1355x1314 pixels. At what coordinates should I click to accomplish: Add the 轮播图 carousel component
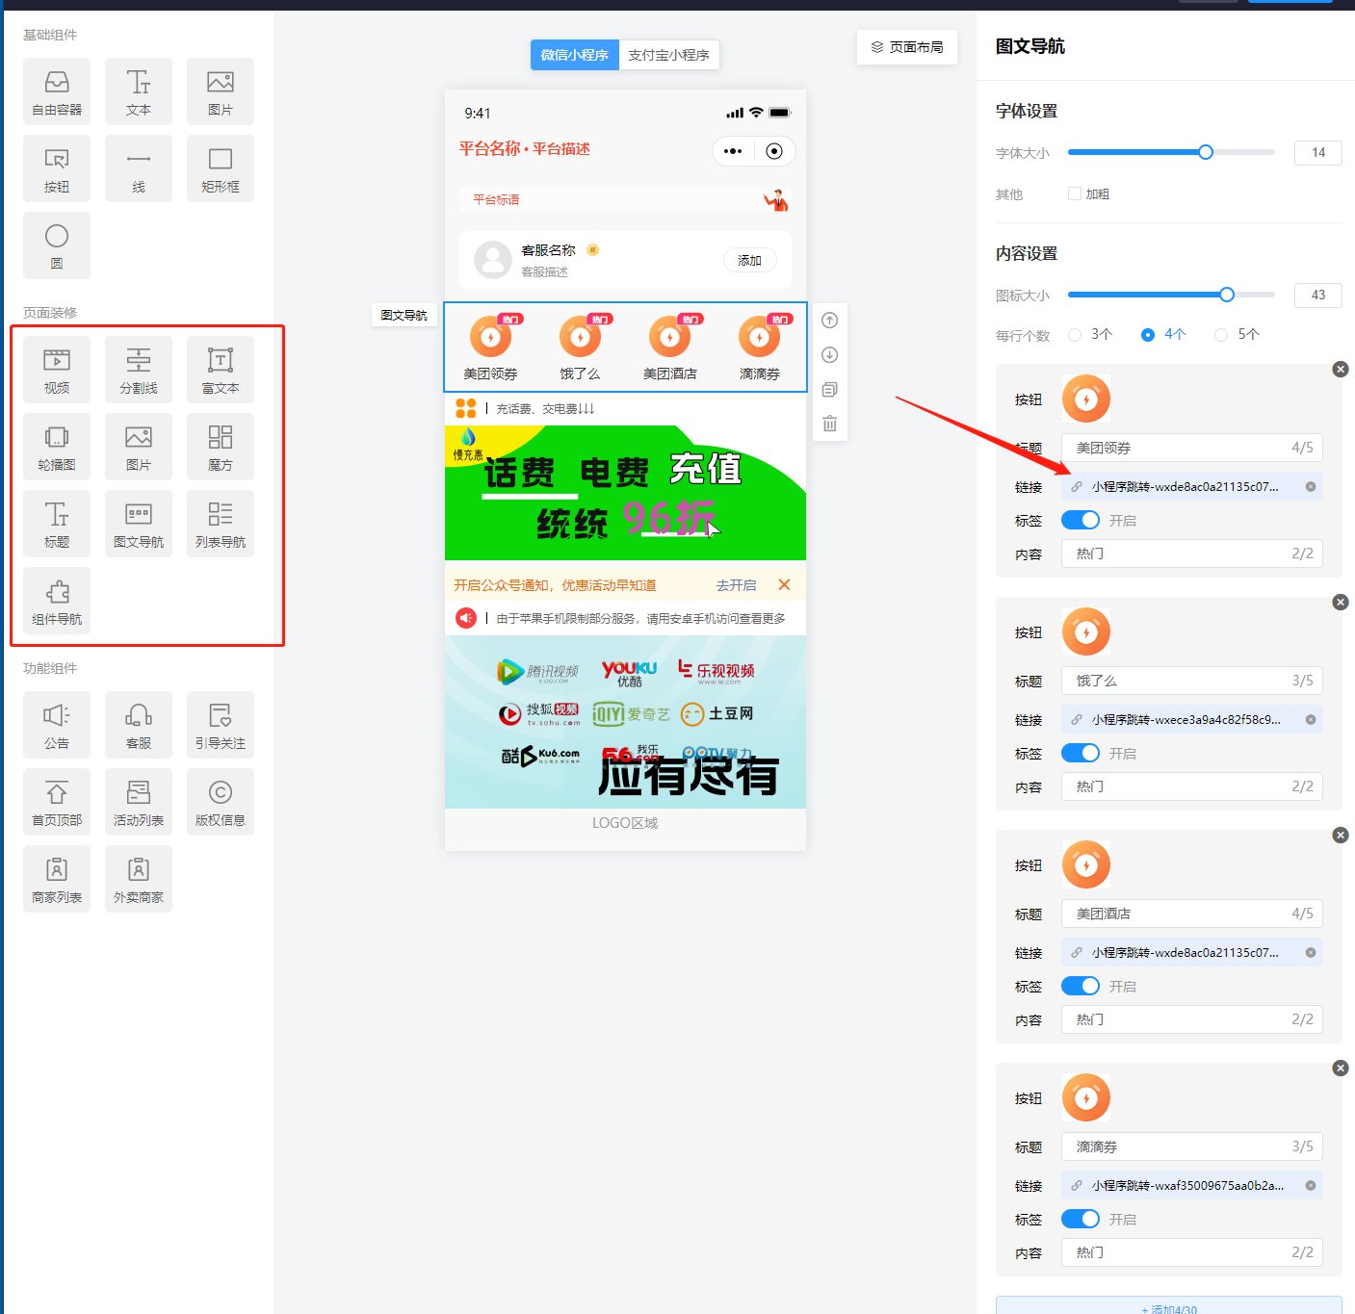click(x=57, y=447)
